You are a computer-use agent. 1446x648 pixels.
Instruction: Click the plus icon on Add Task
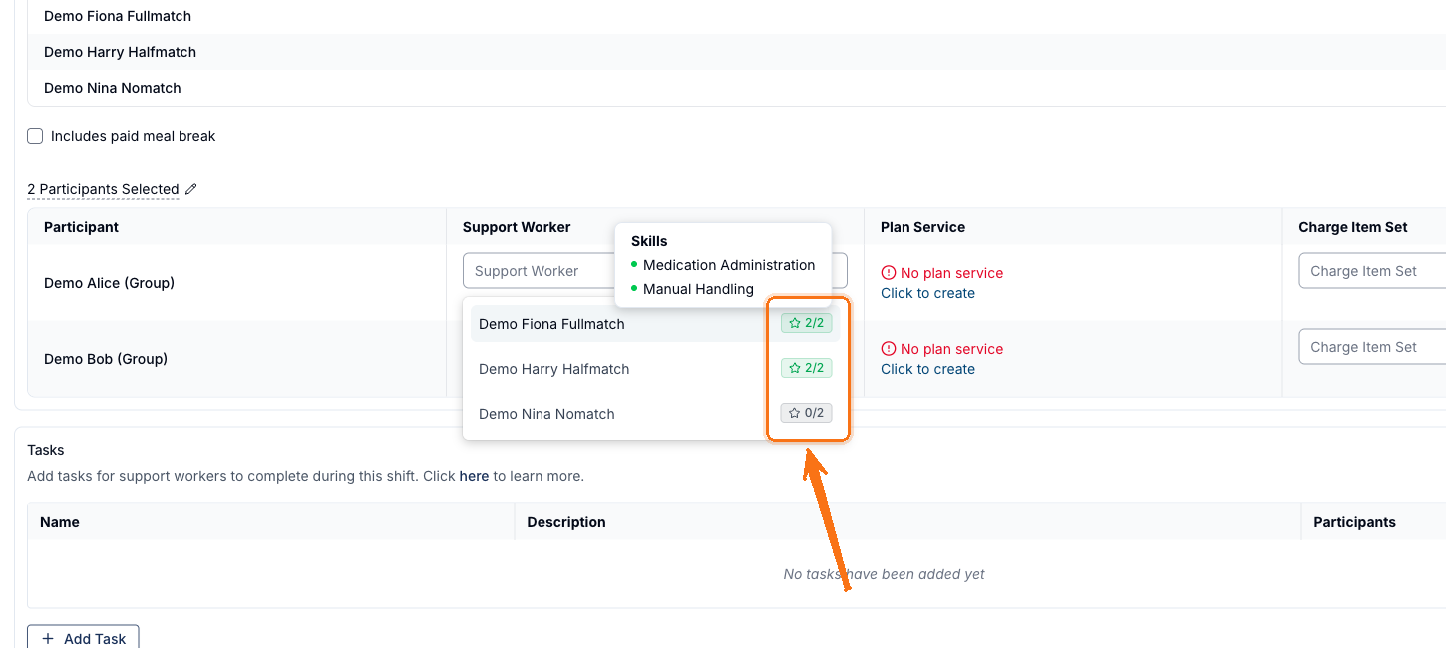pos(48,639)
